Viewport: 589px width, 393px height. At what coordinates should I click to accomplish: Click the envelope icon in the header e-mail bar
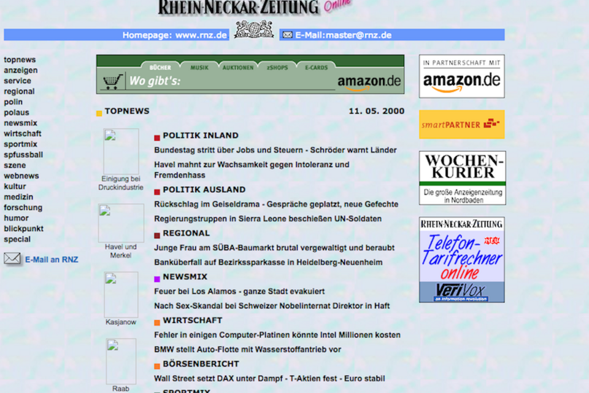pos(287,35)
